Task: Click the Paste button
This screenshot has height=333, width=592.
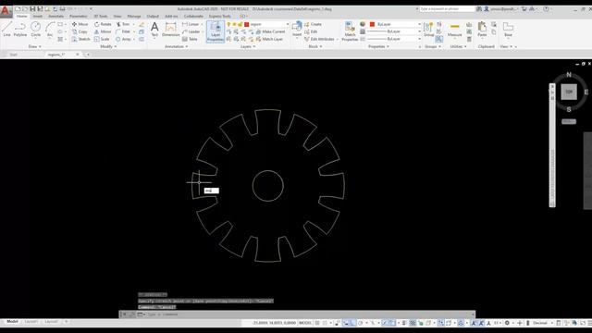Action: 482,29
